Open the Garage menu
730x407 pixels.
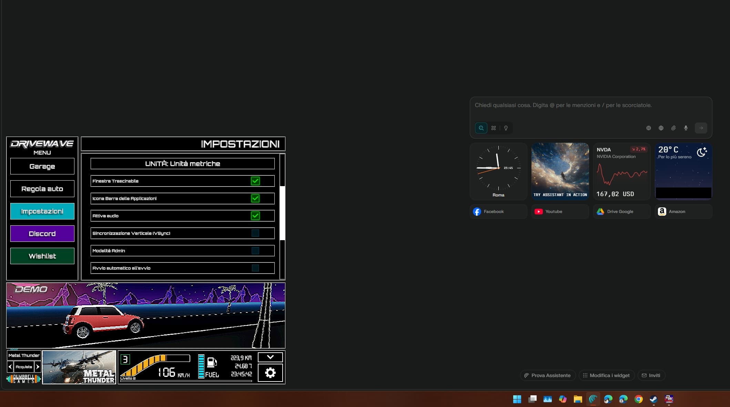[x=42, y=167]
